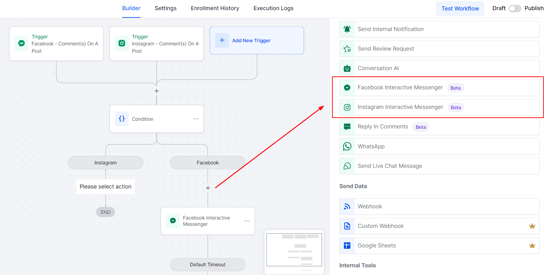Image resolution: width=548 pixels, height=275 pixels.
Task: Click the Send Review Request star icon
Action: 347,49
